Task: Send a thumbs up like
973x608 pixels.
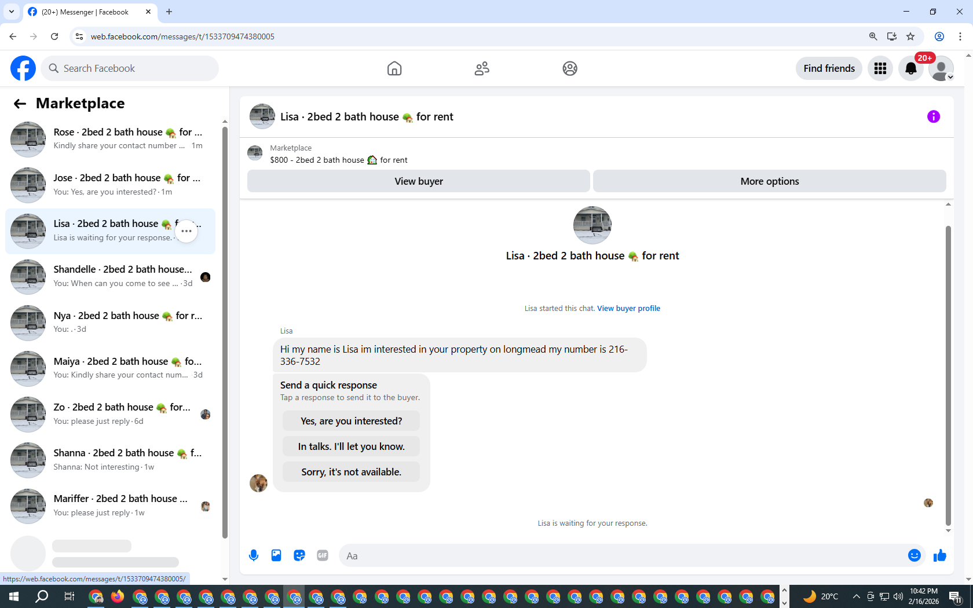Action: click(x=939, y=556)
